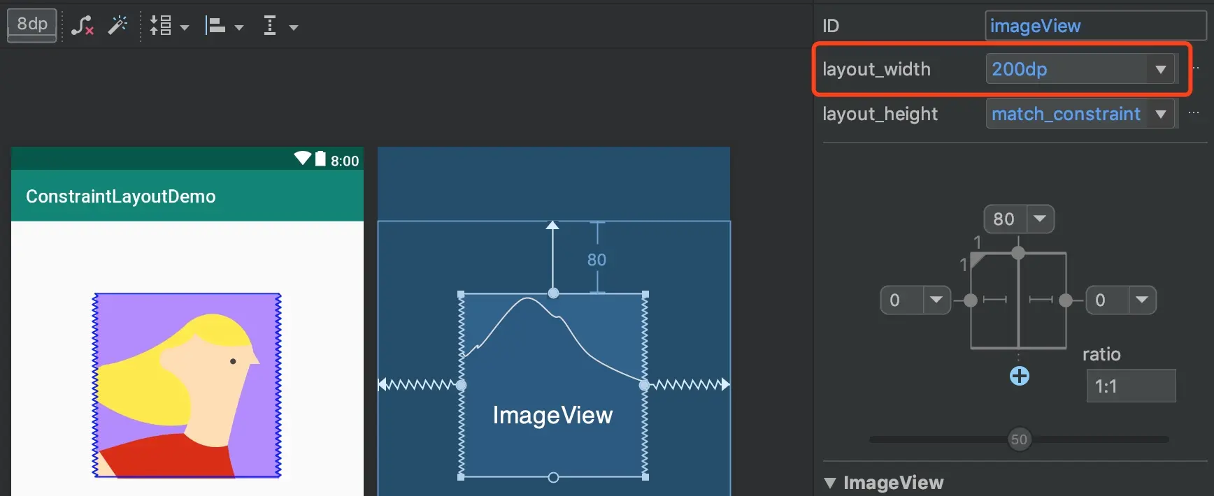The height and width of the screenshot is (496, 1214).
Task: Add bottom constraint with plus icon
Action: coord(1020,376)
